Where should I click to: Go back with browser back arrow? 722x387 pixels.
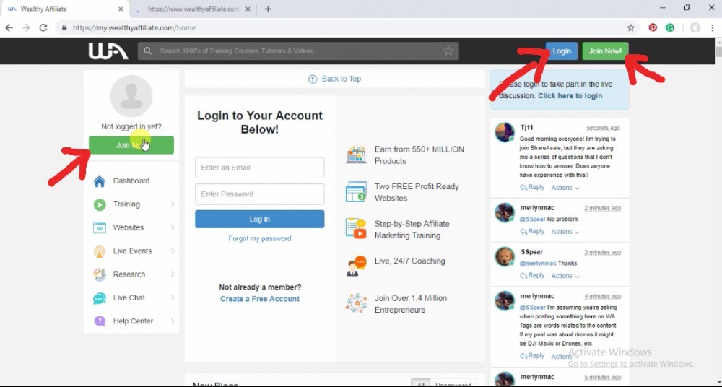[9, 27]
